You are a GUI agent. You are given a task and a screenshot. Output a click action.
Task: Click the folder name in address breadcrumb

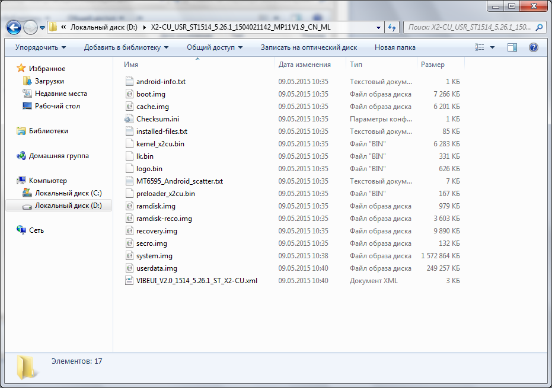point(241,27)
